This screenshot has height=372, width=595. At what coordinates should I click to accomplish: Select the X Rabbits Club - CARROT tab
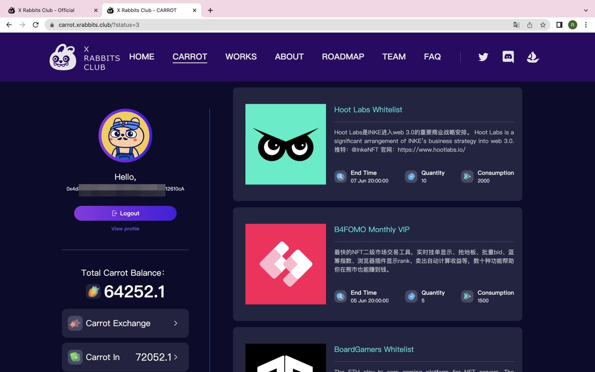pos(151,10)
